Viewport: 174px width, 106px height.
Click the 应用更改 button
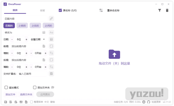pyautogui.click(x=45, y=95)
